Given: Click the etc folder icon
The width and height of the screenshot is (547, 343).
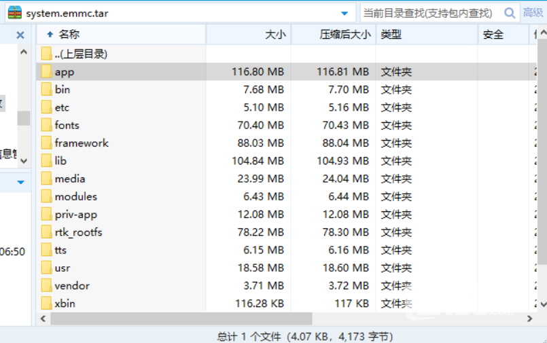Looking at the screenshot, I should coord(46,107).
